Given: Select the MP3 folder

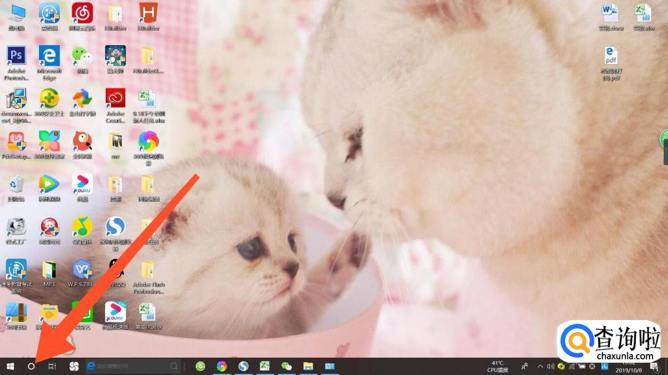Looking at the screenshot, I should click(x=49, y=273).
